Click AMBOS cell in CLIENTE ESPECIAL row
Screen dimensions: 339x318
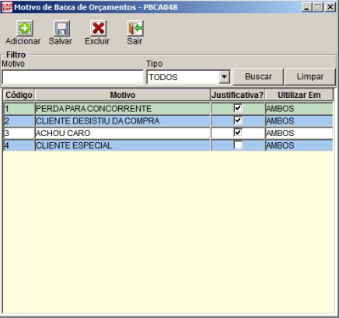[299, 145]
